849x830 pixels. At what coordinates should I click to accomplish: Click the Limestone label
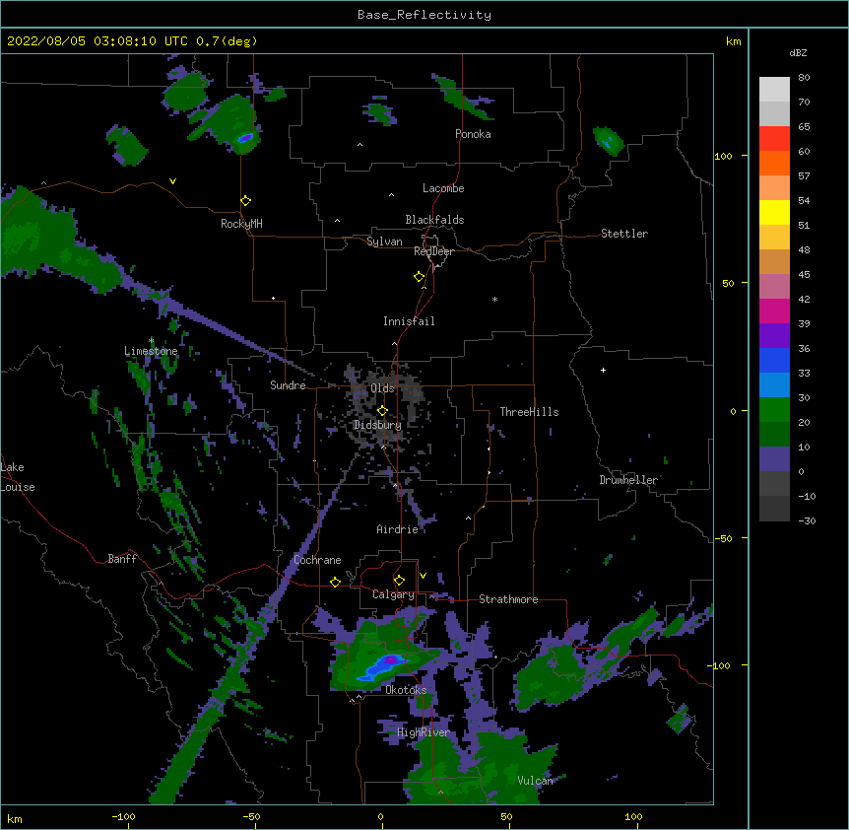click(x=151, y=351)
